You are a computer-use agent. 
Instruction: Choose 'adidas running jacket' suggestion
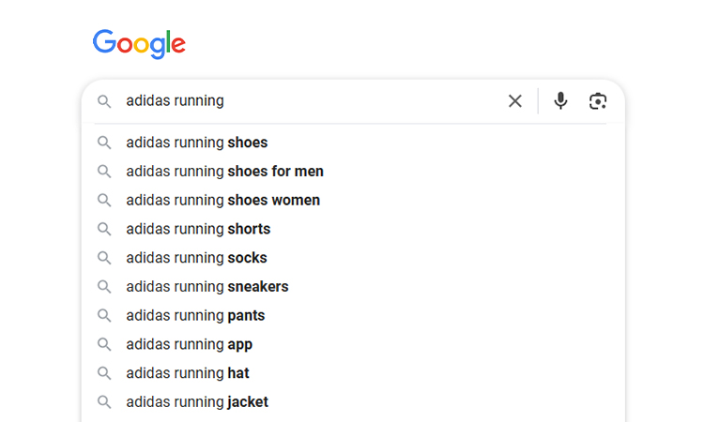coord(353,401)
